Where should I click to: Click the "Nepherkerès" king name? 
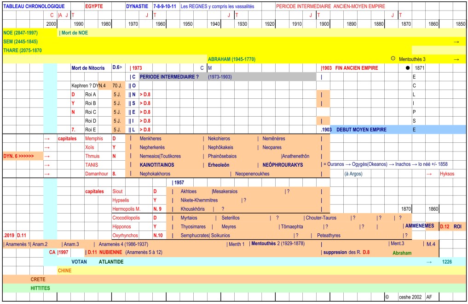(152, 147)
